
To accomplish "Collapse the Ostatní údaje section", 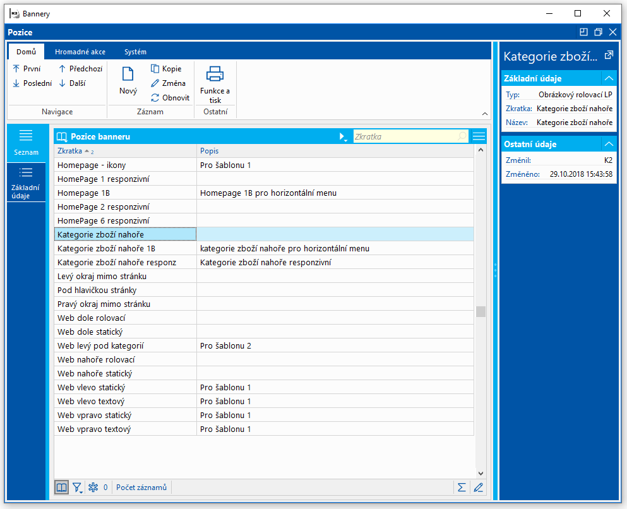I will (x=609, y=144).
